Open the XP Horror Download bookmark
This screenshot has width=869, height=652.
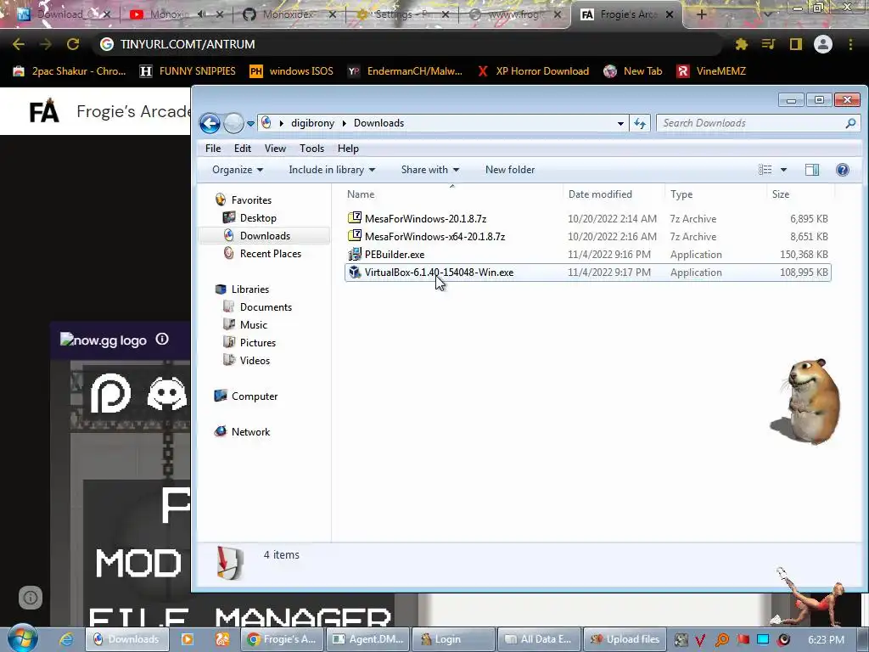point(534,71)
